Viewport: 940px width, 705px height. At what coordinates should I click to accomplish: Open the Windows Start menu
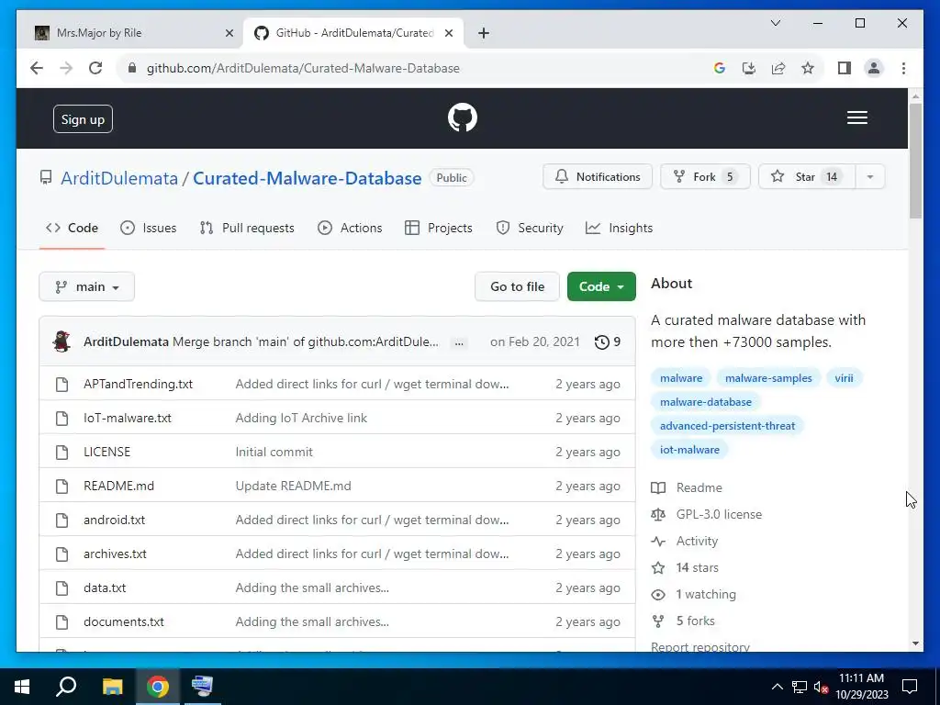(x=22, y=687)
